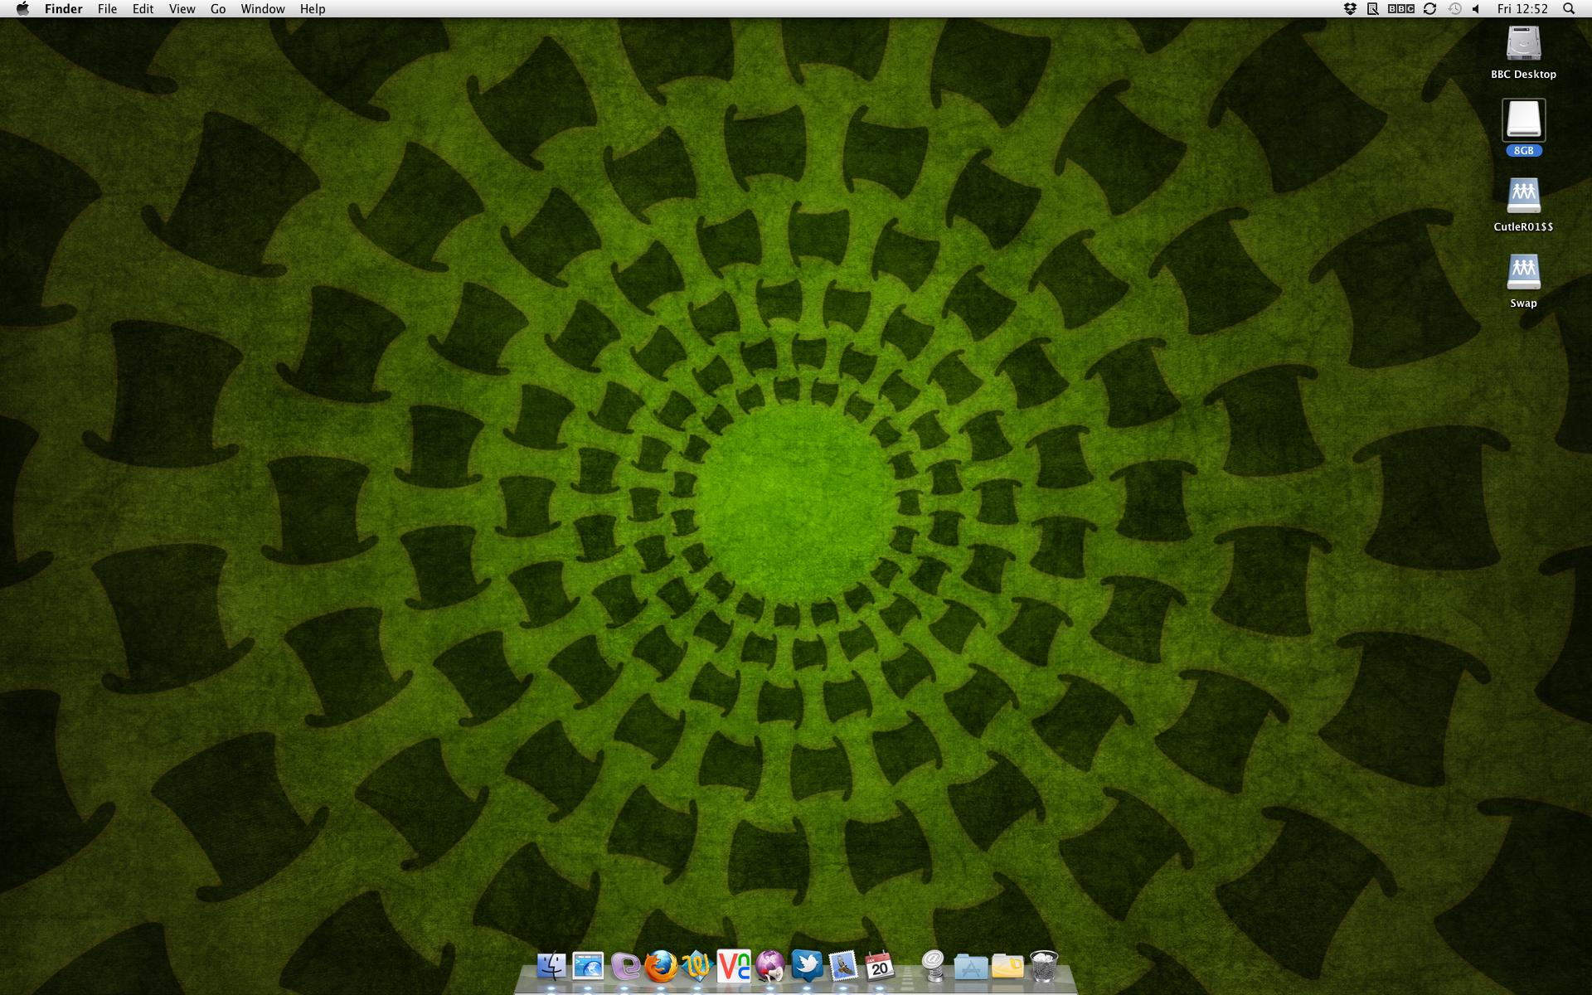This screenshot has width=1592, height=995.
Task: Open Firefox from the Dock
Action: pyautogui.click(x=661, y=966)
